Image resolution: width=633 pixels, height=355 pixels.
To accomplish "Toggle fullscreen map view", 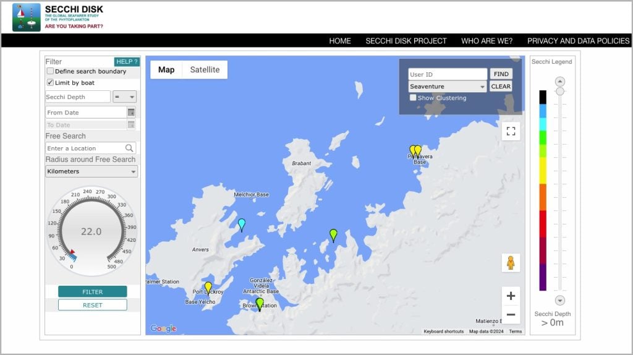I will [511, 131].
